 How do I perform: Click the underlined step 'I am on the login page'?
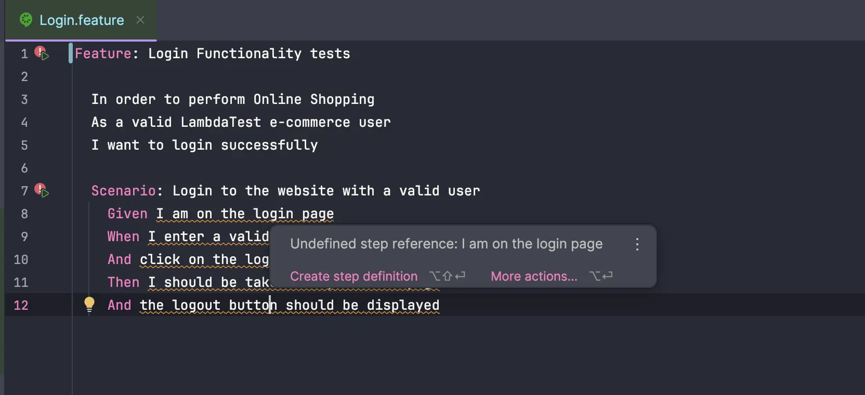(x=244, y=214)
